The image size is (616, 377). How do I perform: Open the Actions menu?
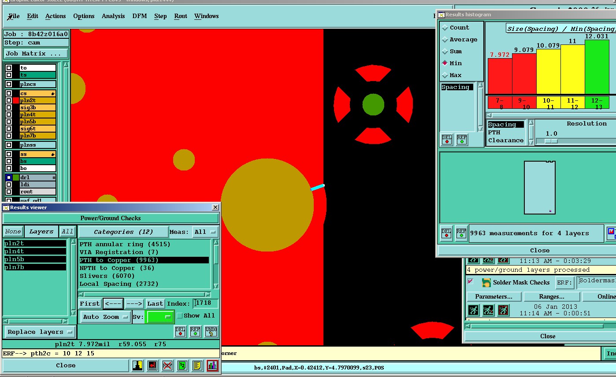pyautogui.click(x=56, y=16)
